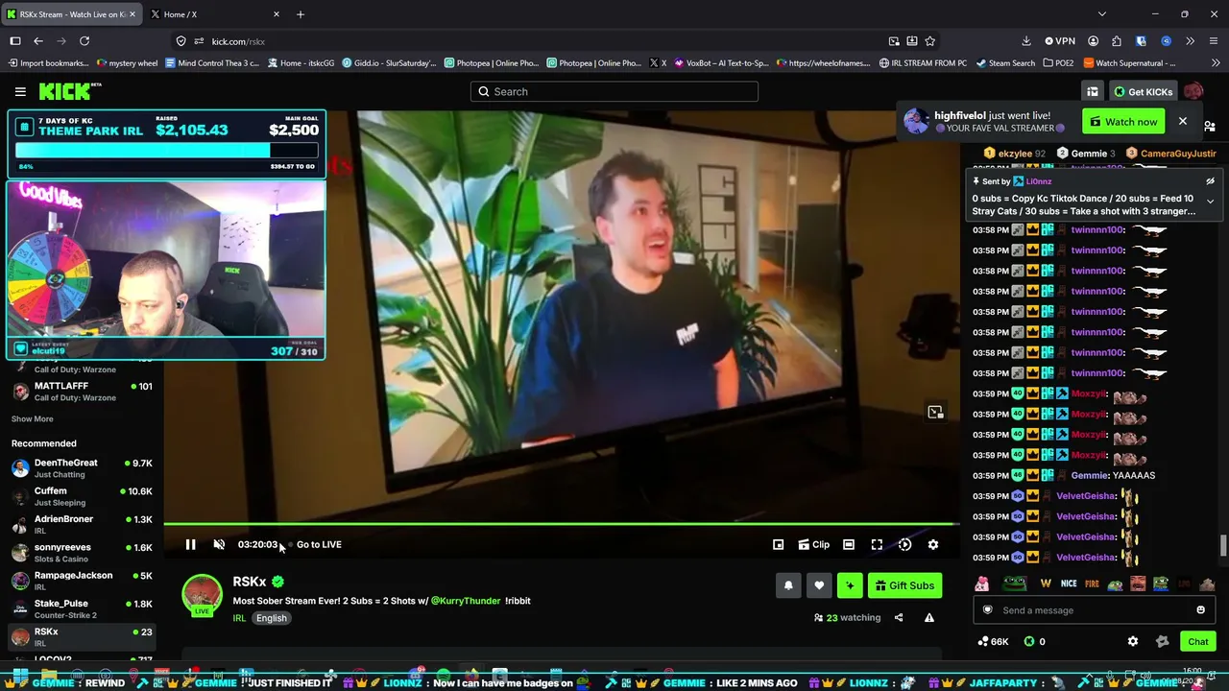Open Stake_Pulse recommended channel
Viewport: 1229px width, 691px height.
coord(82,608)
